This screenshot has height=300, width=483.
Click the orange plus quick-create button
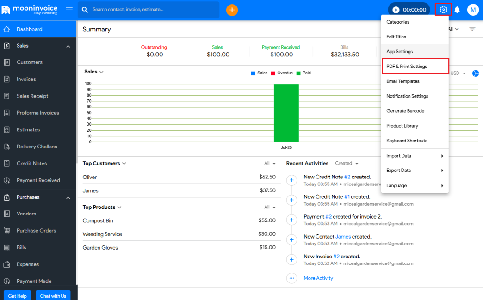232,10
